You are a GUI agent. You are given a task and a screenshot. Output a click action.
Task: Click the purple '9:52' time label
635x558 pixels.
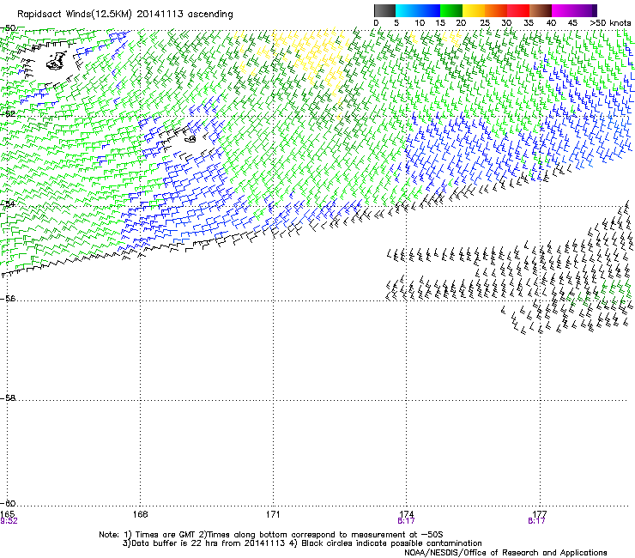tap(9, 521)
